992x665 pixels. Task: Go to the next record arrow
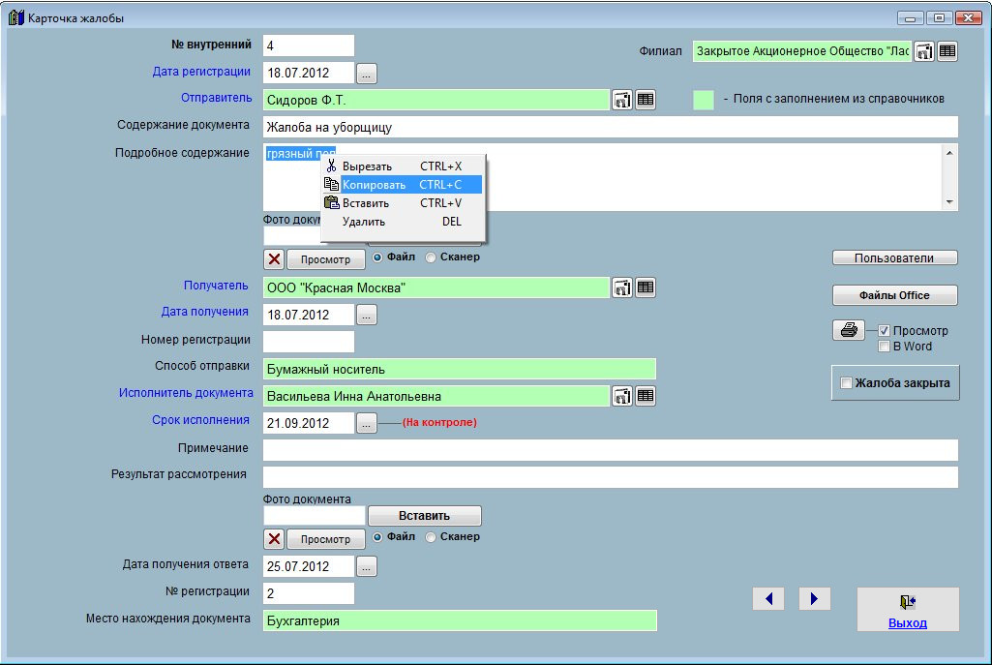(814, 599)
